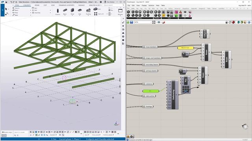Click the yellow profile text panel on canvas
The height and width of the screenshot is (141, 252).
185,48
